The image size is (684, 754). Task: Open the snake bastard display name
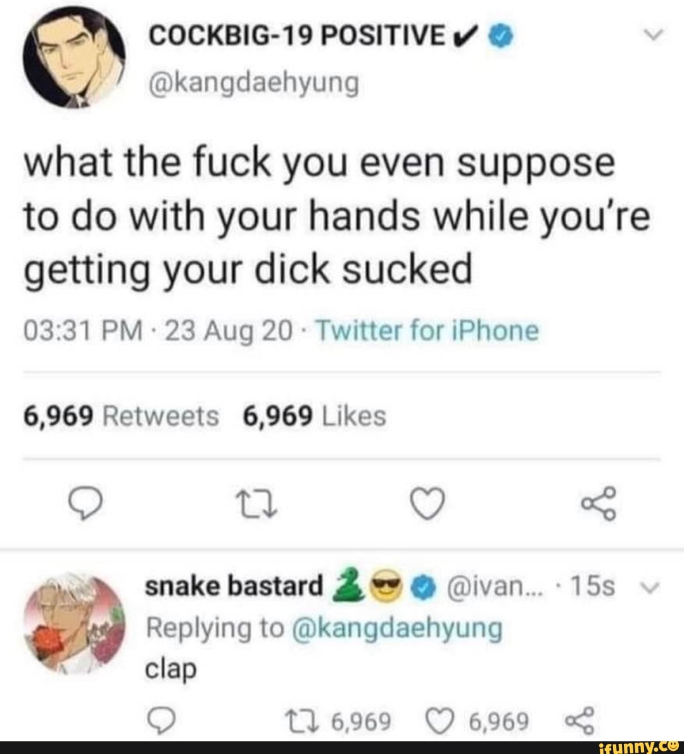pos(234,587)
